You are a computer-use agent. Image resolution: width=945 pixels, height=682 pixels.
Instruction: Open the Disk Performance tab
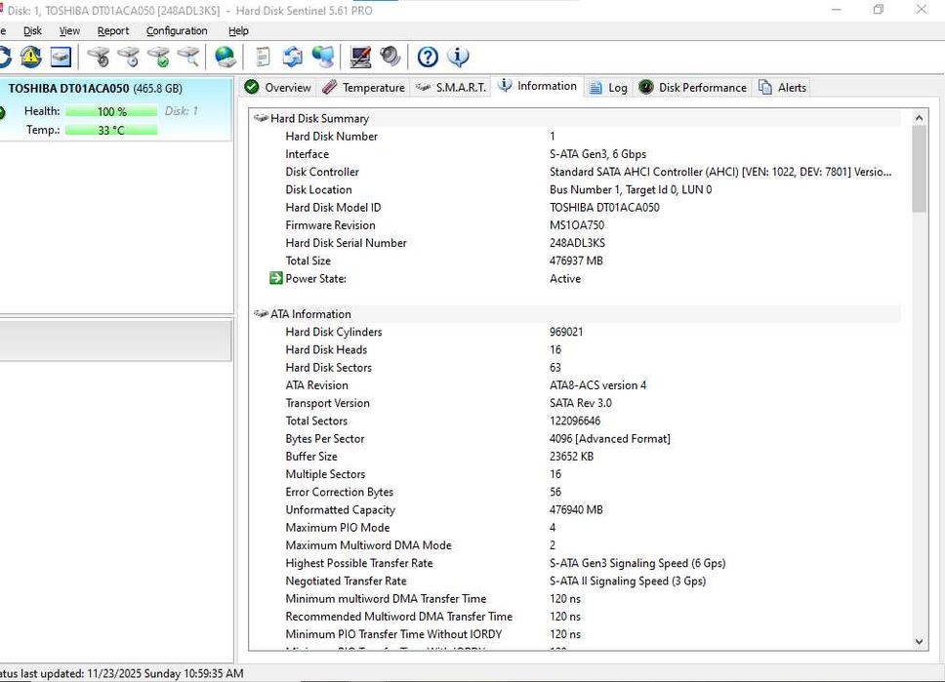coord(692,88)
